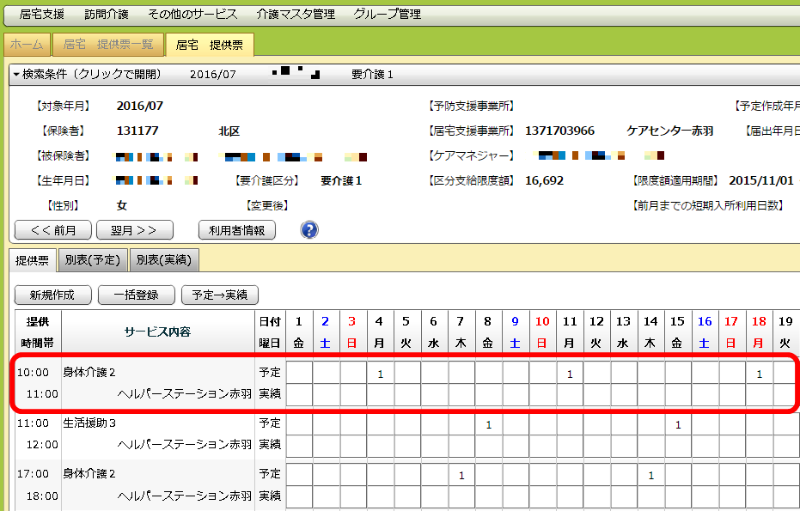
Task: Click the 予定→実績 button
Action: click(x=220, y=295)
